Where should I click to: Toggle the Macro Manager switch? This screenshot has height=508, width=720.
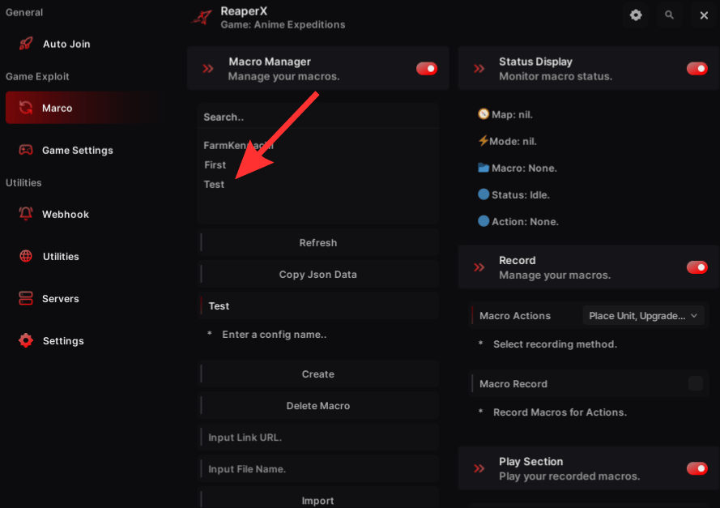tap(426, 68)
